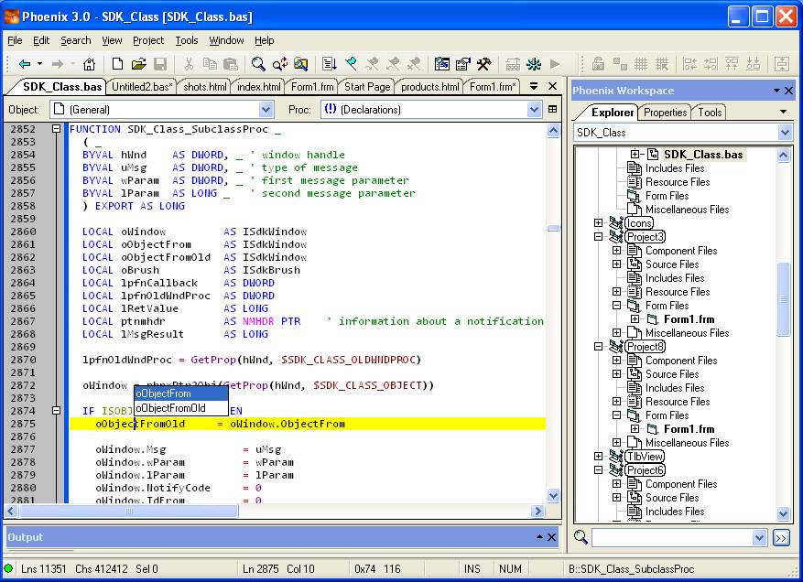Open crossed hammer tools icon
This screenshot has width=803, height=582.
484,64
